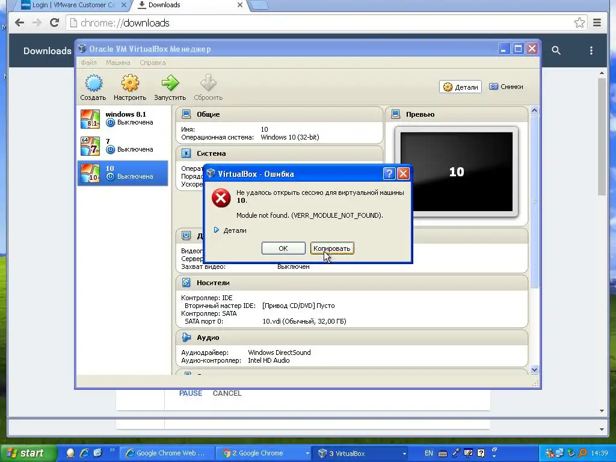
Task: Click the 10.vdi disk entry text
Action: pyautogui.click(x=304, y=321)
